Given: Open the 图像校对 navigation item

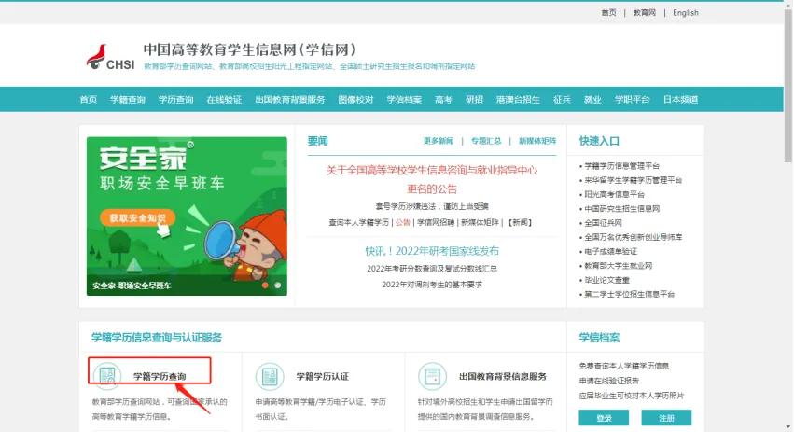Looking at the screenshot, I should point(355,99).
